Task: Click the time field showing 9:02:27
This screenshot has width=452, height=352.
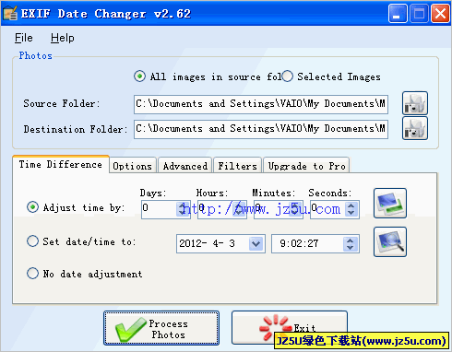Action: [x=307, y=244]
